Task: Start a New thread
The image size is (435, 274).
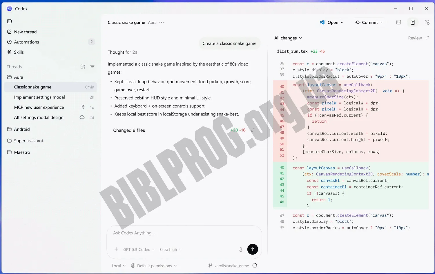Action: [22, 32]
